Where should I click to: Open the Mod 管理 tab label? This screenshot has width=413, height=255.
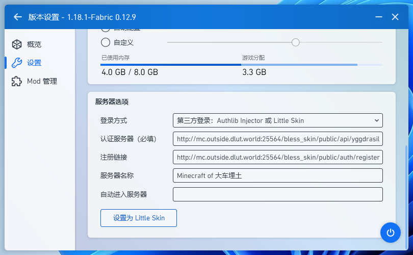(42, 81)
